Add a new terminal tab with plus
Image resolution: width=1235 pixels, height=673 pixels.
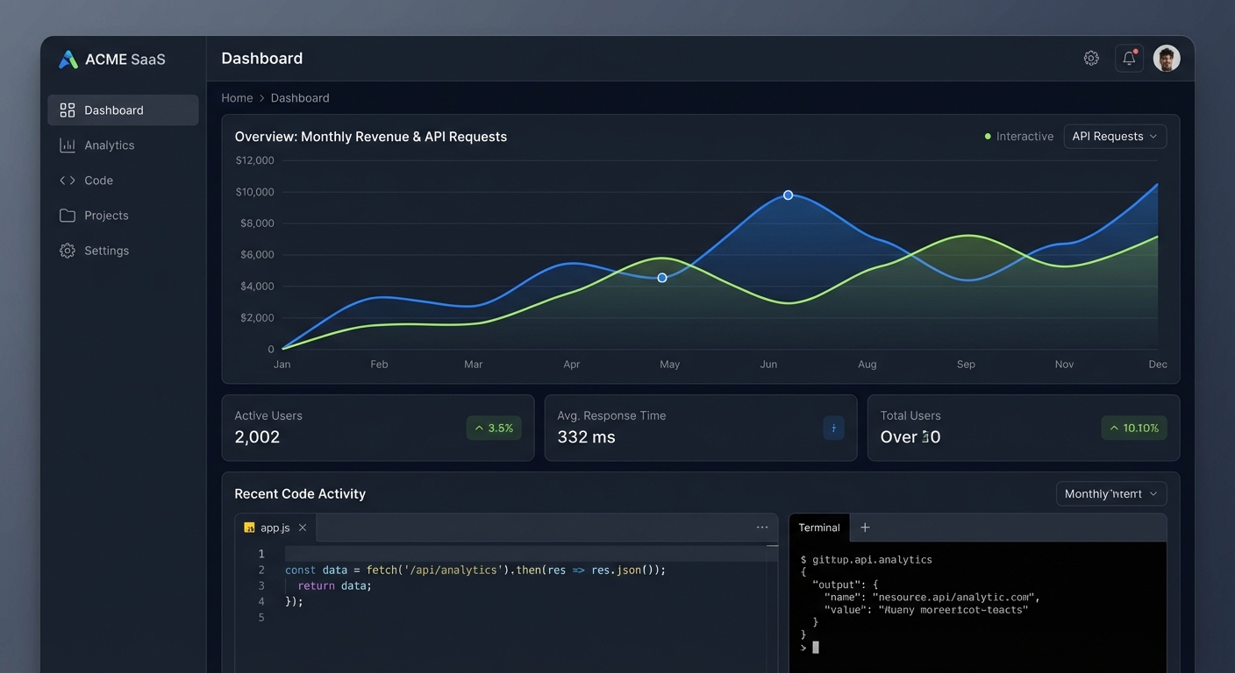(865, 528)
